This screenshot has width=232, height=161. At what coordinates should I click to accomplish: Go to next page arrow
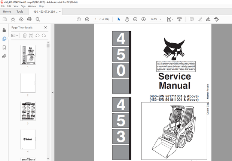pyautogui.click(x=87, y=19)
